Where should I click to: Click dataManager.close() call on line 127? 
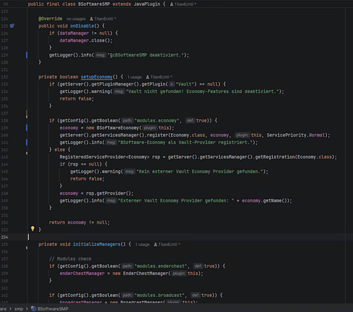click(x=86, y=41)
